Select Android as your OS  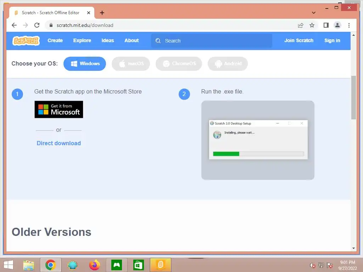pos(228,64)
